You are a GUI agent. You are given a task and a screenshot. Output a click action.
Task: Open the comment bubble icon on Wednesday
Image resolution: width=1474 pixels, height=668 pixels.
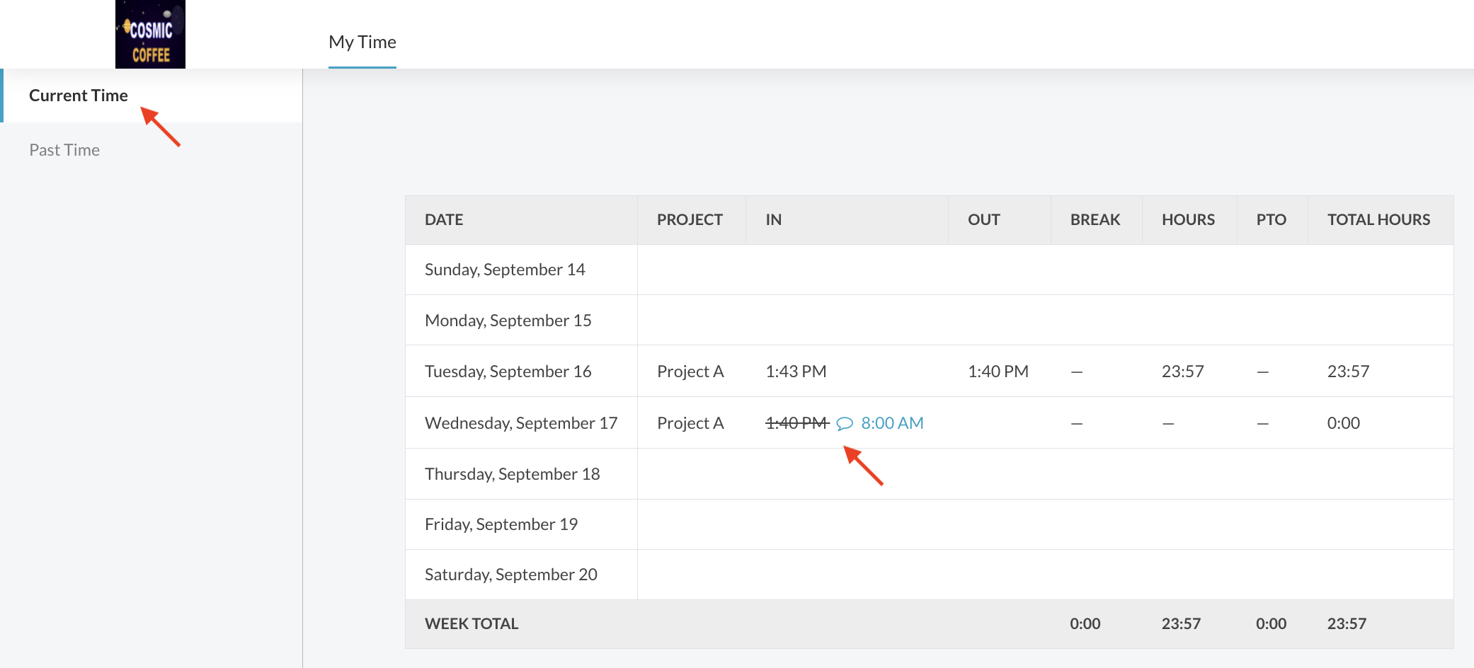point(844,424)
